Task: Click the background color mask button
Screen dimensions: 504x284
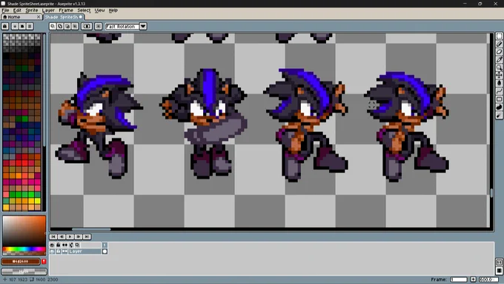Action: tap(24, 271)
